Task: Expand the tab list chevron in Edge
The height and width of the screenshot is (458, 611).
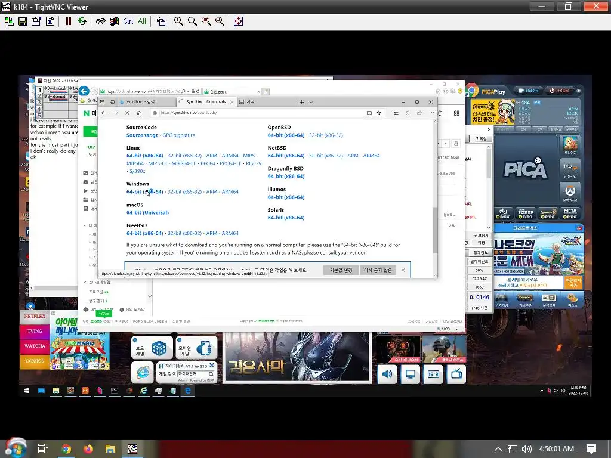Action: point(311,102)
